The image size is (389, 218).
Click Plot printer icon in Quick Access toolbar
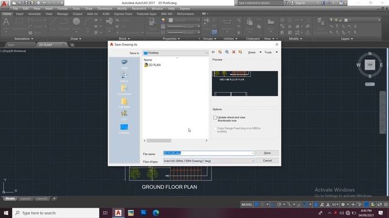[x=38, y=3]
